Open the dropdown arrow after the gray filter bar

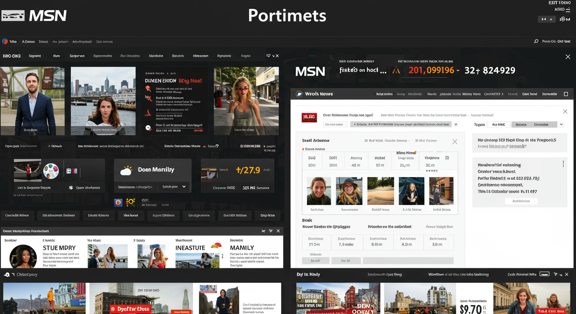click(x=456, y=125)
